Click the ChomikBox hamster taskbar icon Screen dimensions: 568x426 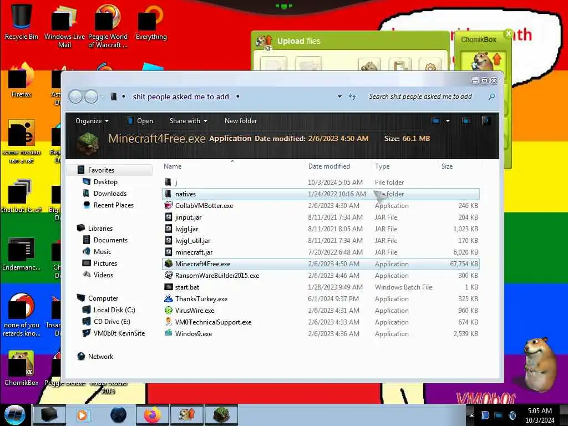coord(187,415)
